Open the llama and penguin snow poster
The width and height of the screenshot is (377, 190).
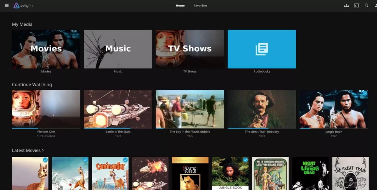pos(70,173)
